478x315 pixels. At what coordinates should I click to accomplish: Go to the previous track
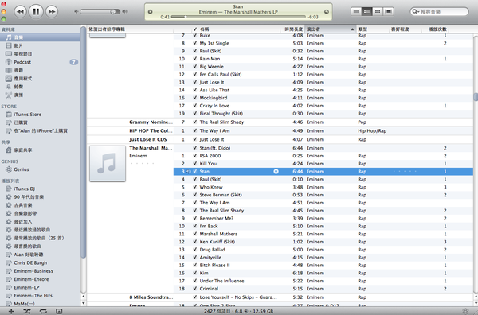pyautogui.click(x=20, y=12)
